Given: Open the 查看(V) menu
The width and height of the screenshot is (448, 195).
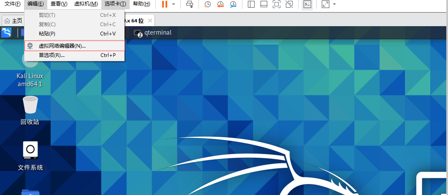Looking at the screenshot, I should [59, 4].
